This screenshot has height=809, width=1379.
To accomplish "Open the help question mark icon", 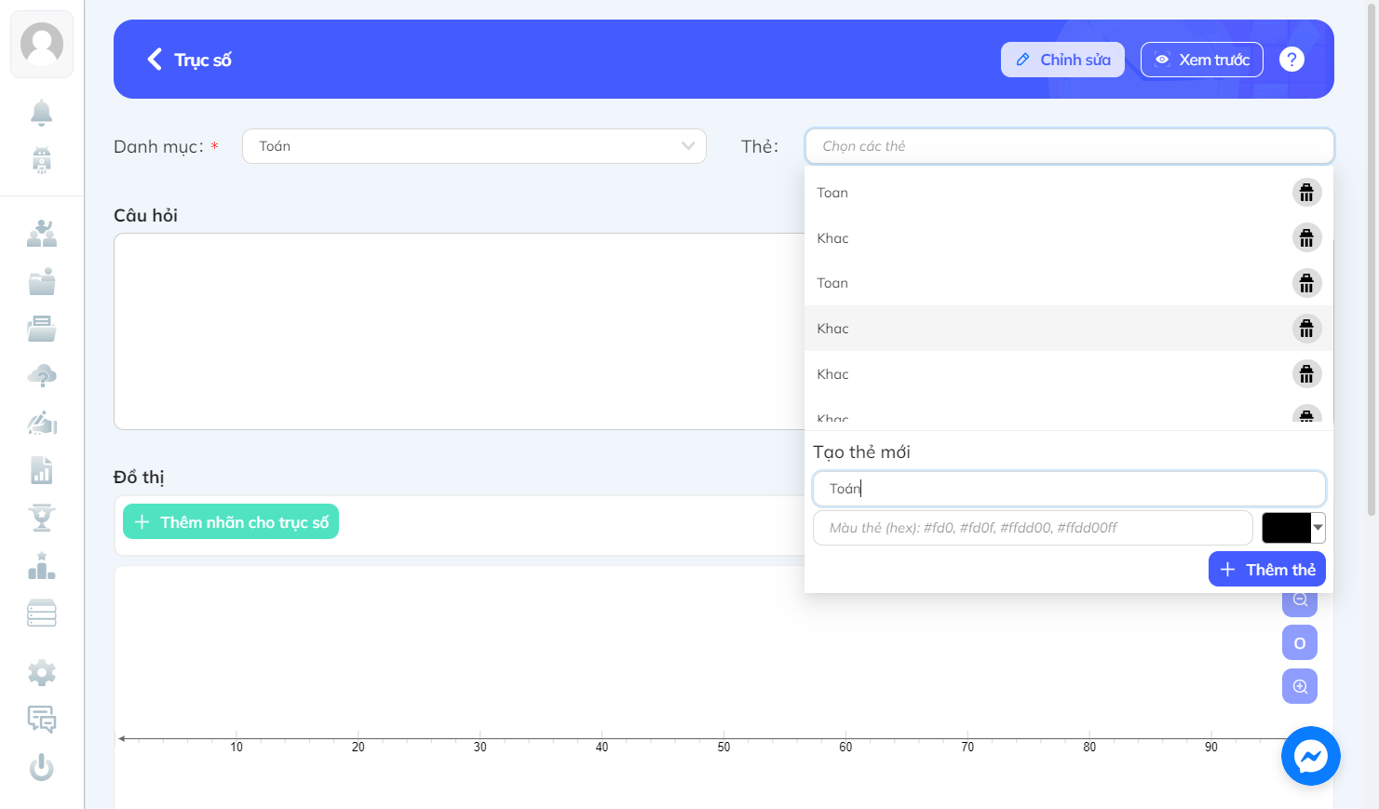I will (x=1291, y=60).
